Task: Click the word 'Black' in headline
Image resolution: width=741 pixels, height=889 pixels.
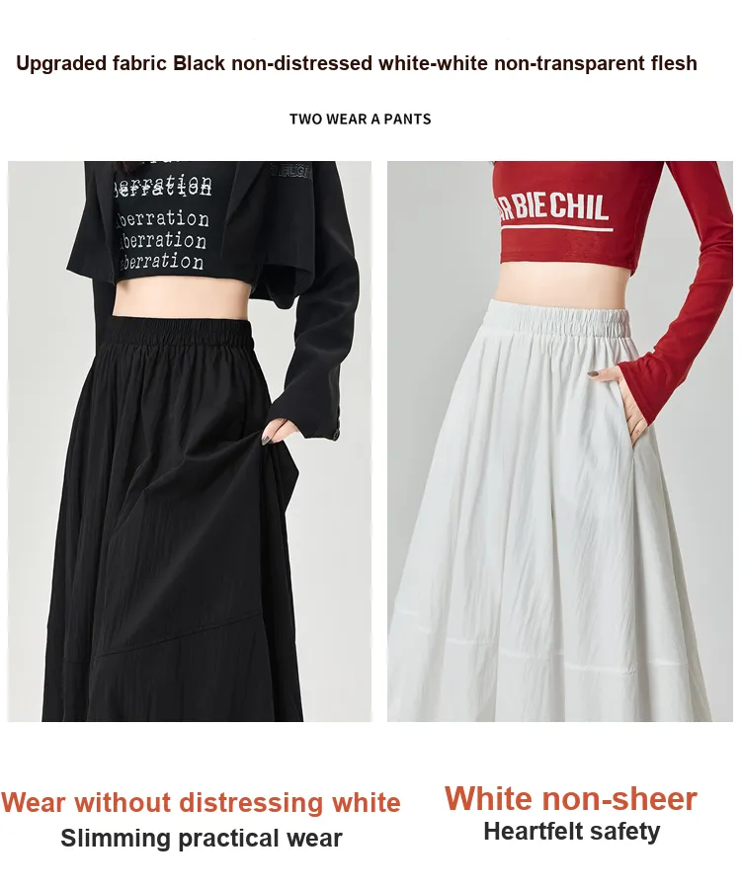Action: [199, 63]
